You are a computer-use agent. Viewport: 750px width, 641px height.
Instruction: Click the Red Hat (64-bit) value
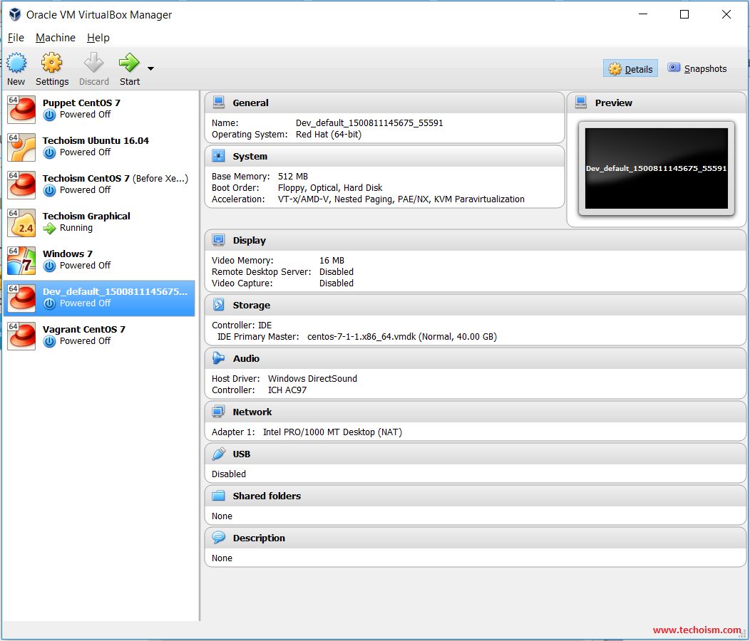(x=329, y=135)
